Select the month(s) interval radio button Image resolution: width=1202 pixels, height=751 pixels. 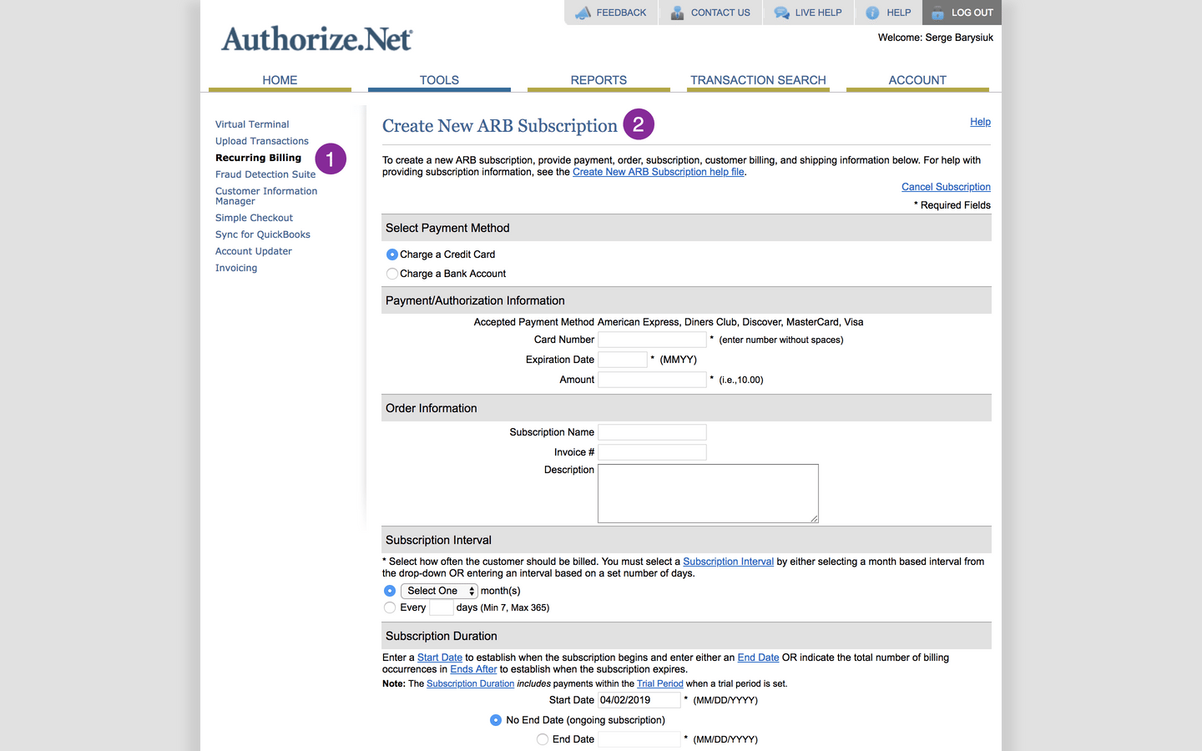(390, 591)
